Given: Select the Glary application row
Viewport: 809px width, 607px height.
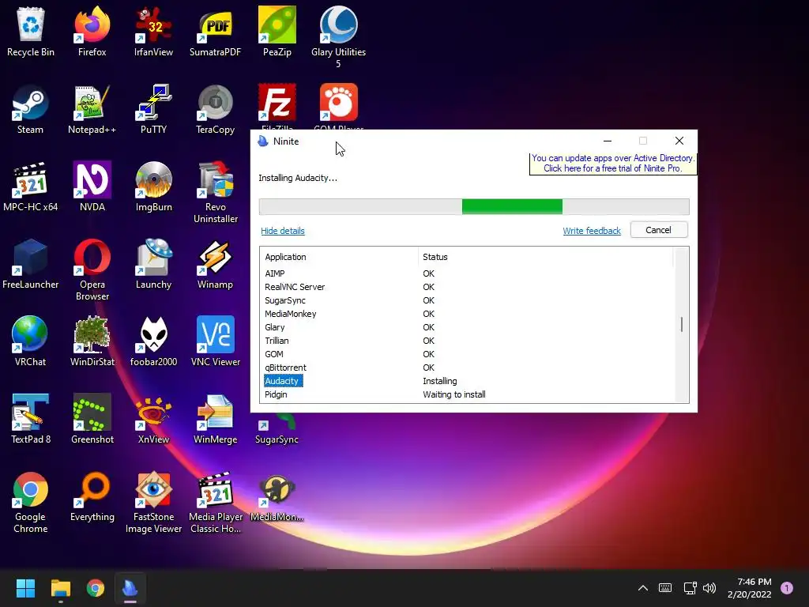Looking at the screenshot, I should tap(468, 327).
